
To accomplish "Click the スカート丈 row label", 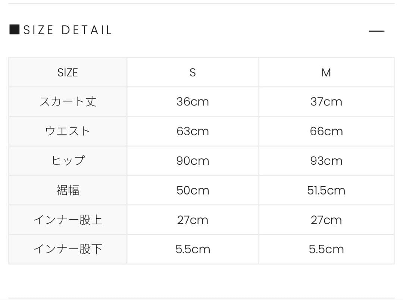I will pyautogui.click(x=68, y=102).
